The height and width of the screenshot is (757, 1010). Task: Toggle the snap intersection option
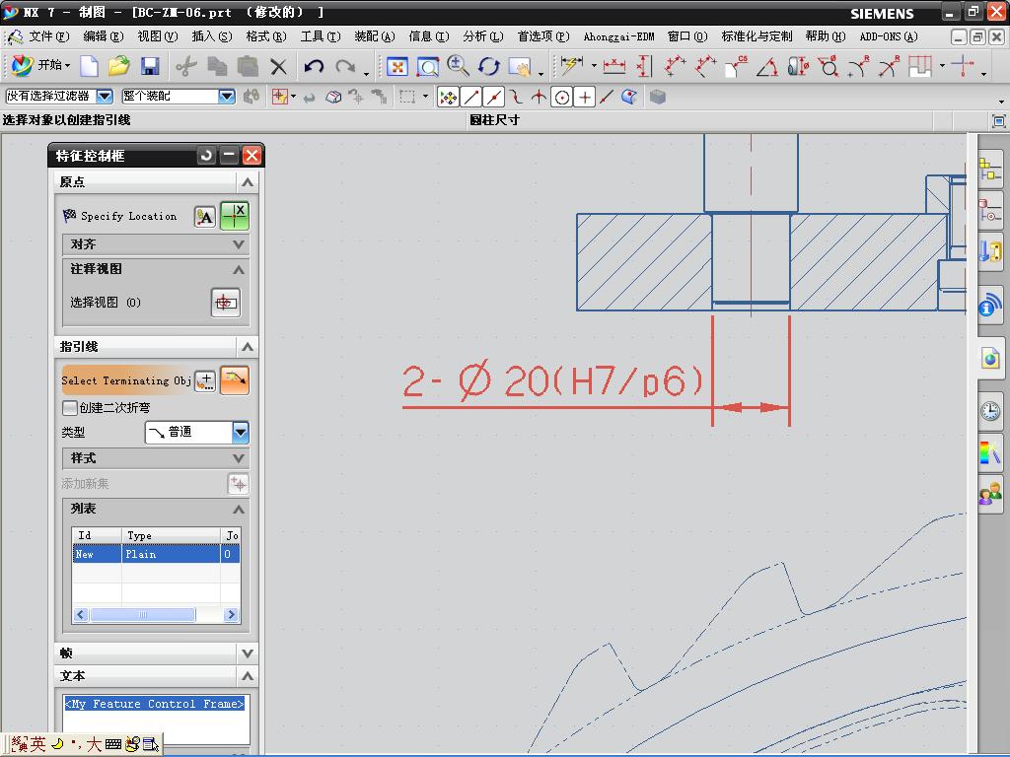[539, 98]
